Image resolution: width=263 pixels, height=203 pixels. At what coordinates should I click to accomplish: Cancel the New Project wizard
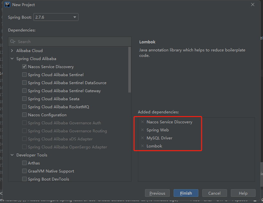click(214, 193)
